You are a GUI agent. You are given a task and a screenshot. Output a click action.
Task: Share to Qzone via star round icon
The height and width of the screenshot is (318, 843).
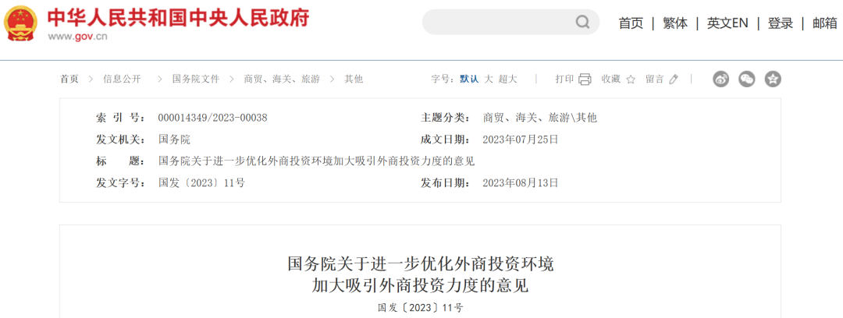(773, 79)
